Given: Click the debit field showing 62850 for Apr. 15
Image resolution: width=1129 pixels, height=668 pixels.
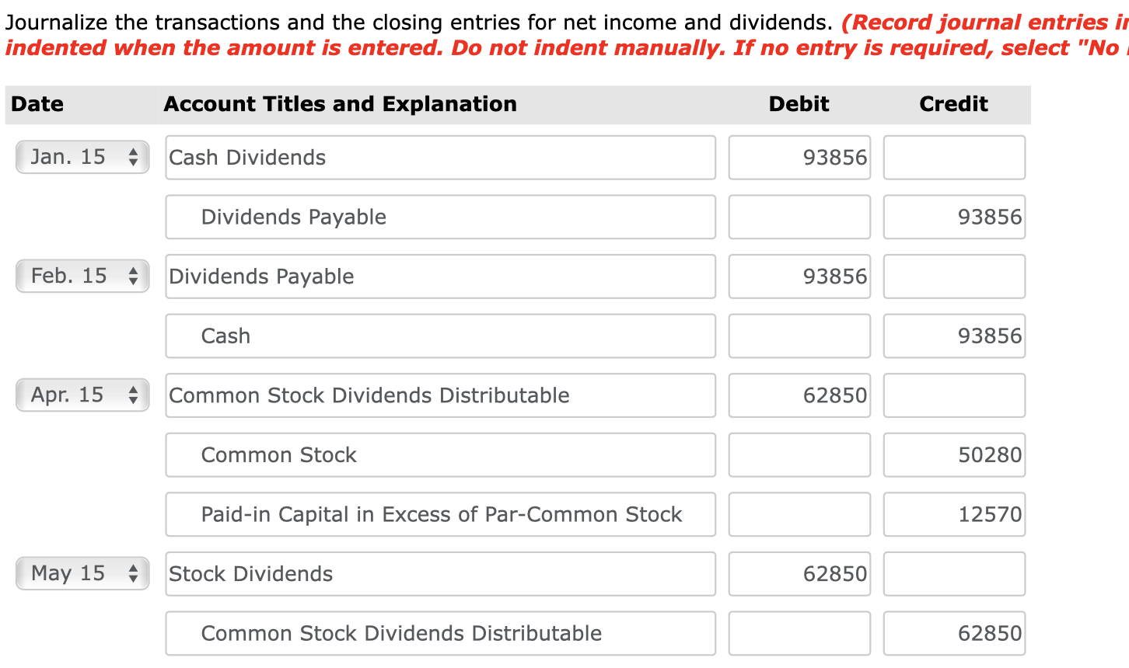Looking at the screenshot, I should [x=799, y=395].
